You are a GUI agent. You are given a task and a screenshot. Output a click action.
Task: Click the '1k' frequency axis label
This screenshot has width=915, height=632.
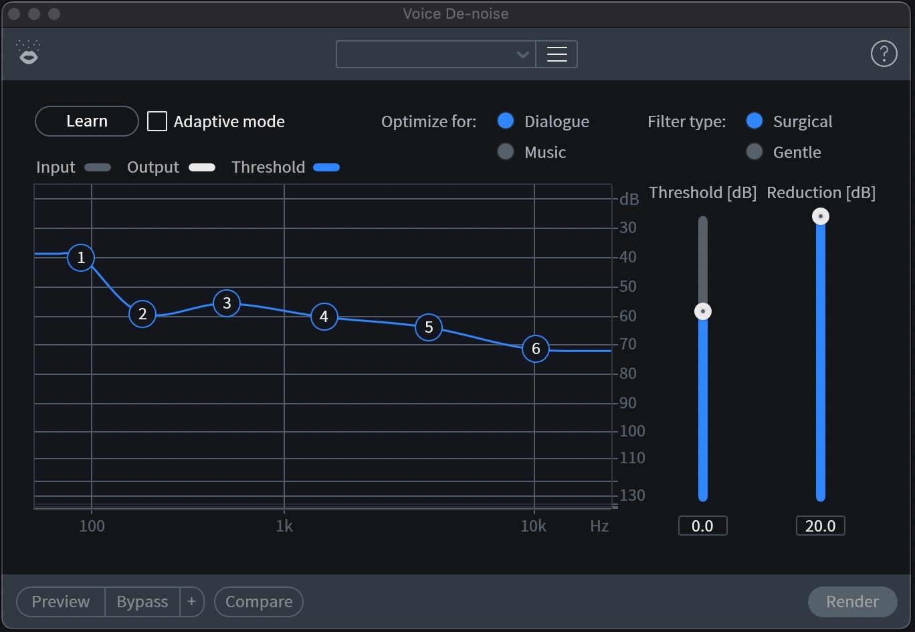pyautogui.click(x=284, y=526)
